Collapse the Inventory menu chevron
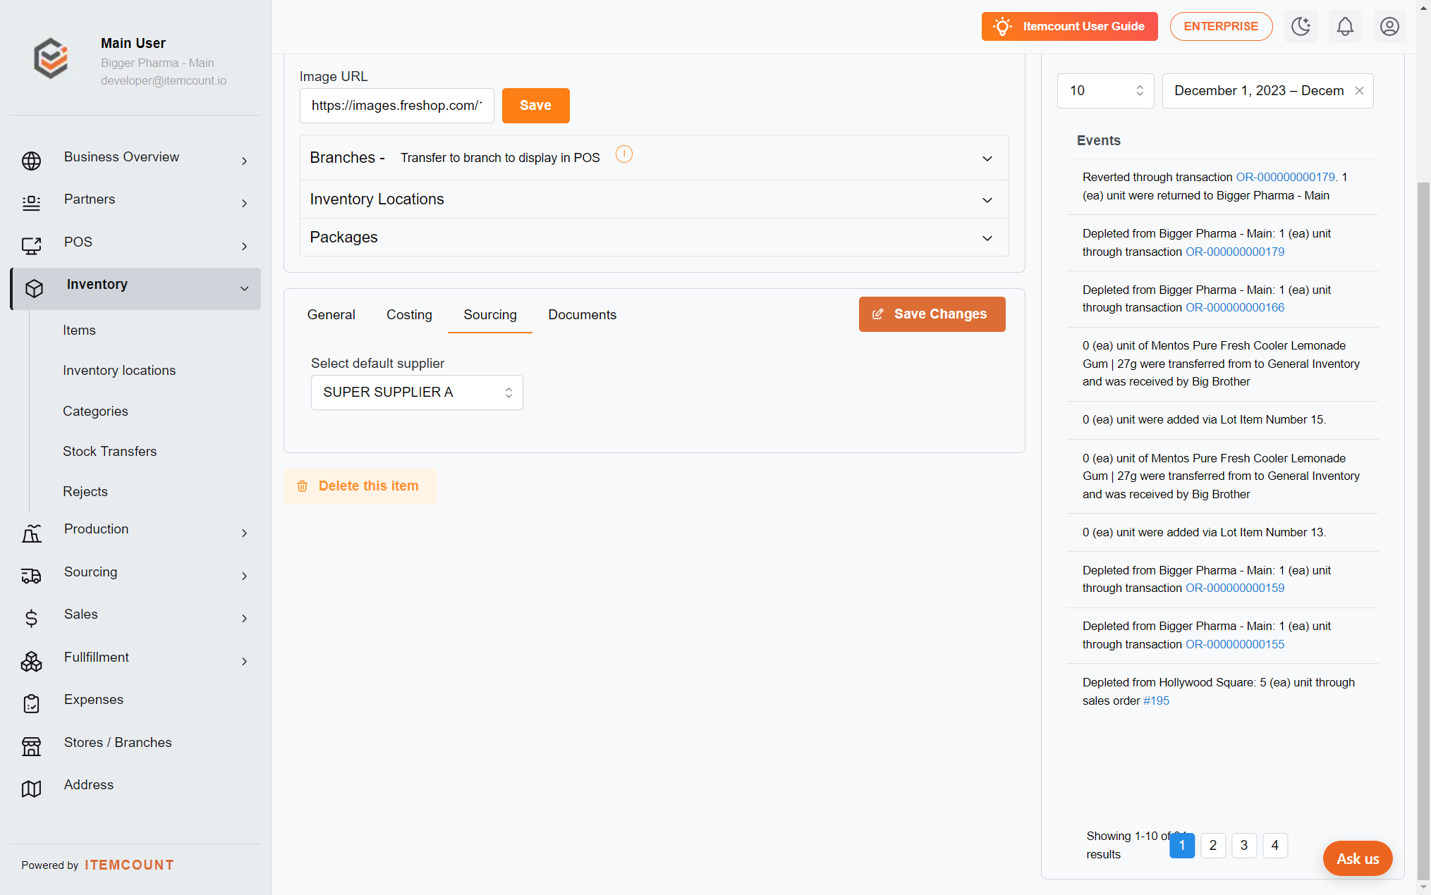The image size is (1431, 895). [244, 289]
